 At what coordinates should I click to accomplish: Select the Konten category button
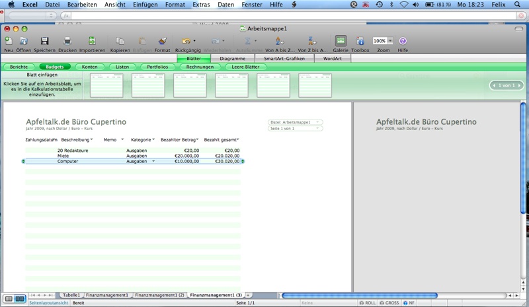click(89, 67)
